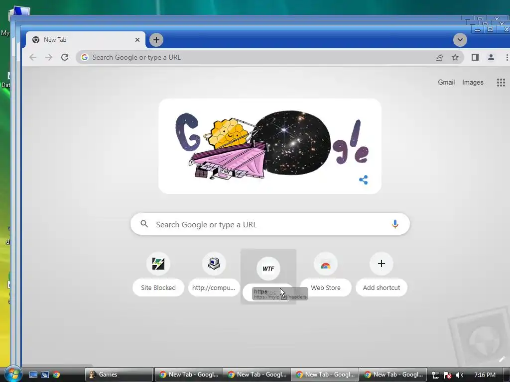Launch Chrome from quick launch
This screenshot has width=510, height=382.
(56, 375)
